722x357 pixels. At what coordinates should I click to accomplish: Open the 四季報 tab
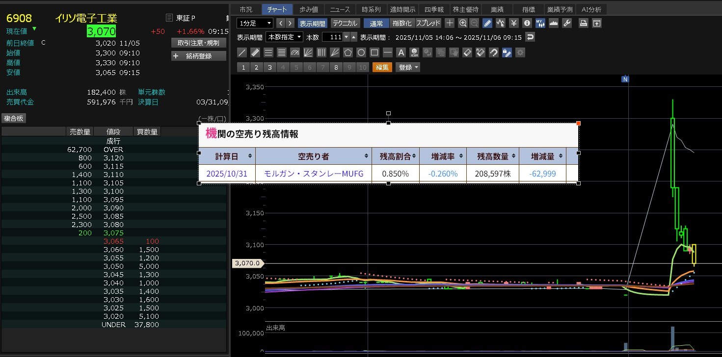coord(433,9)
